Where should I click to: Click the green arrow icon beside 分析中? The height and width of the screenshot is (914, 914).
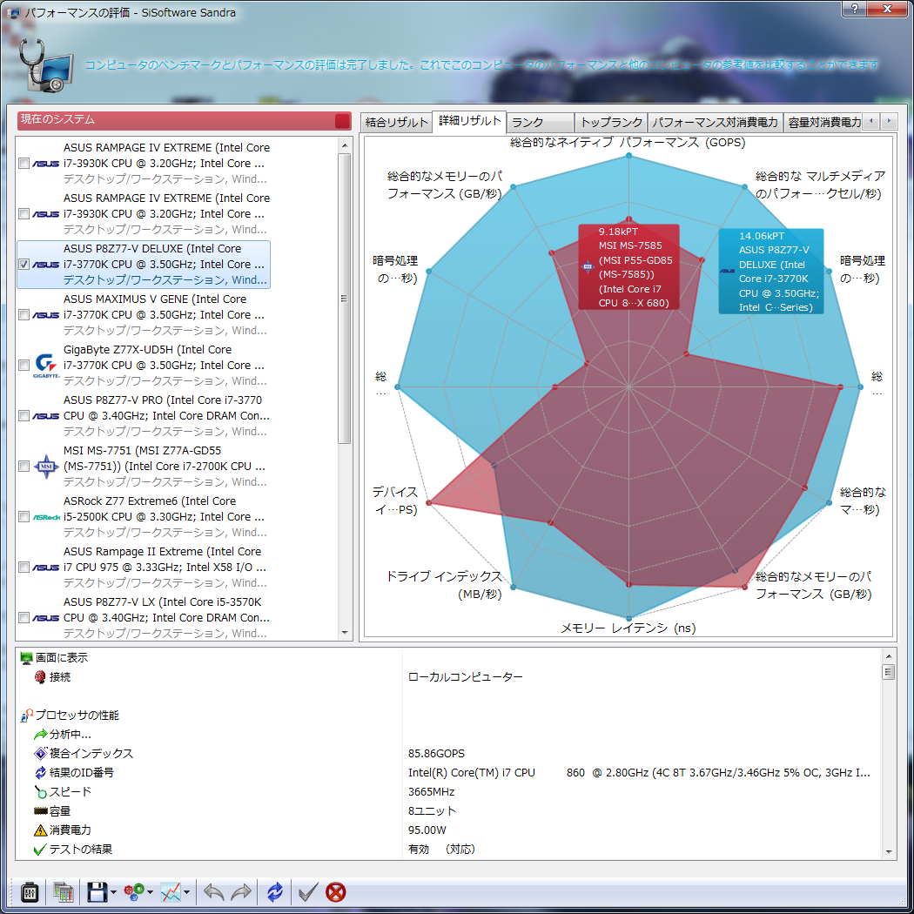[x=40, y=735]
